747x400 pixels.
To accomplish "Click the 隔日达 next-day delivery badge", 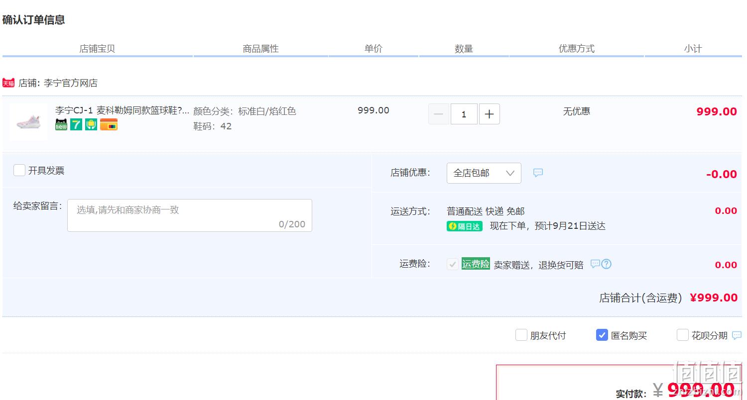I will pos(465,226).
